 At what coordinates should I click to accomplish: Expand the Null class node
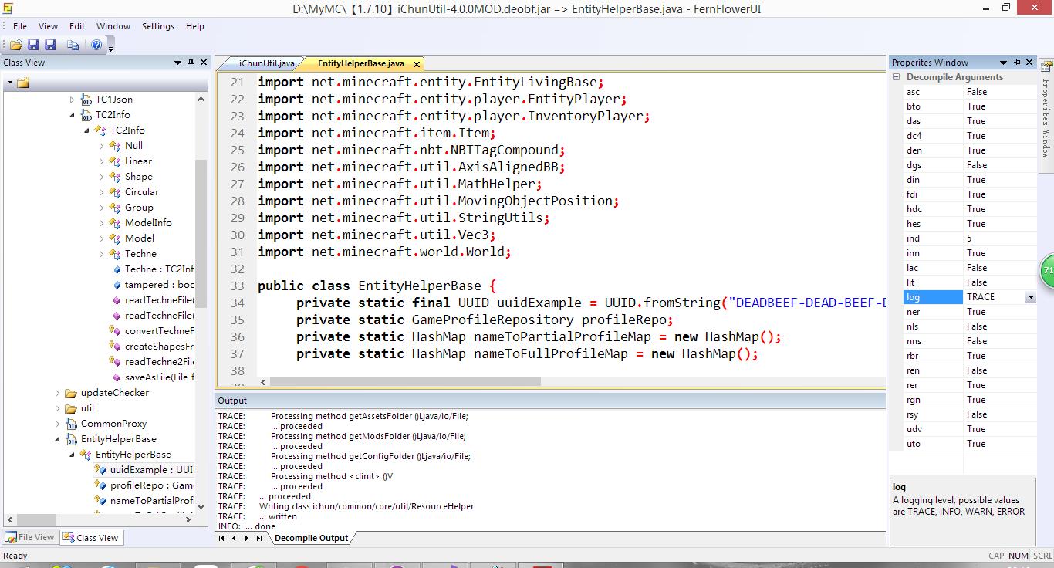[102, 146]
